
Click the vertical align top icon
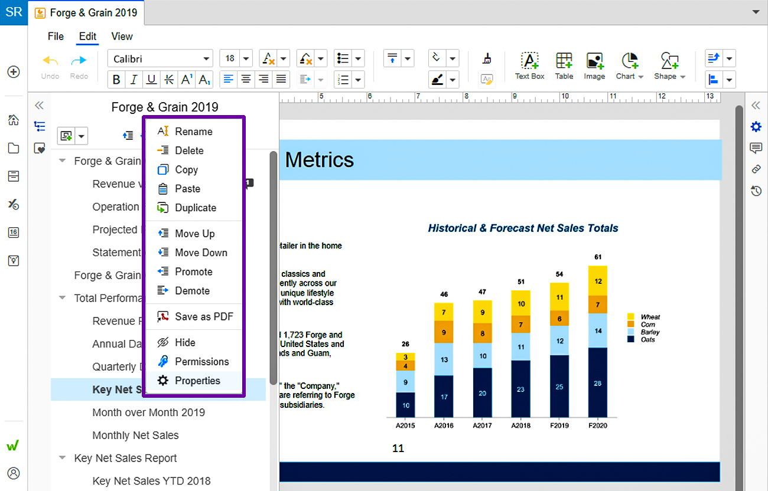pos(392,58)
